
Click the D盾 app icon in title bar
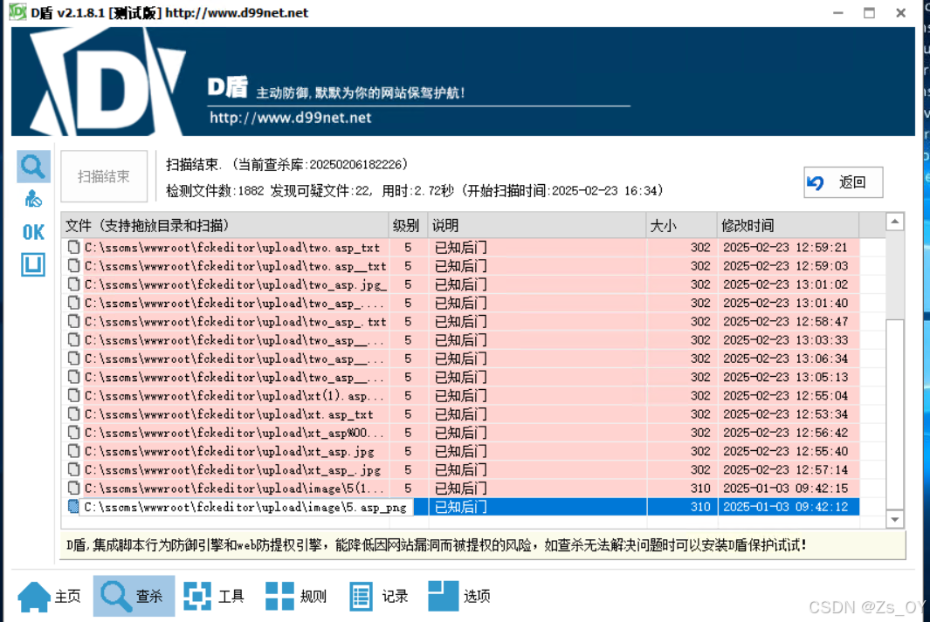(17, 12)
